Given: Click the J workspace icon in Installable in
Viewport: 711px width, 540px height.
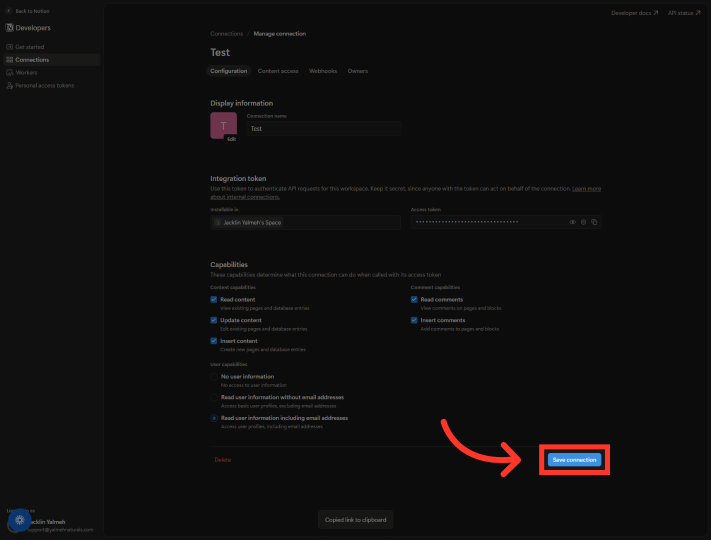Looking at the screenshot, I should [x=217, y=222].
